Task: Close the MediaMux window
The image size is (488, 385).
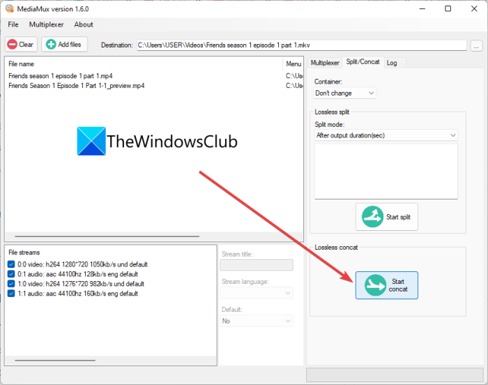Action: (474, 9)
